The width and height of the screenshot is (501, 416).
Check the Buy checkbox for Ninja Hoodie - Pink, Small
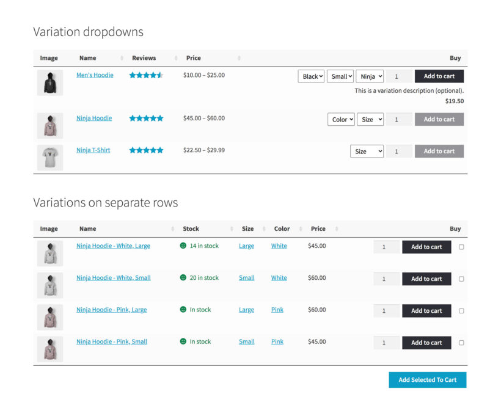pos(462,343)
